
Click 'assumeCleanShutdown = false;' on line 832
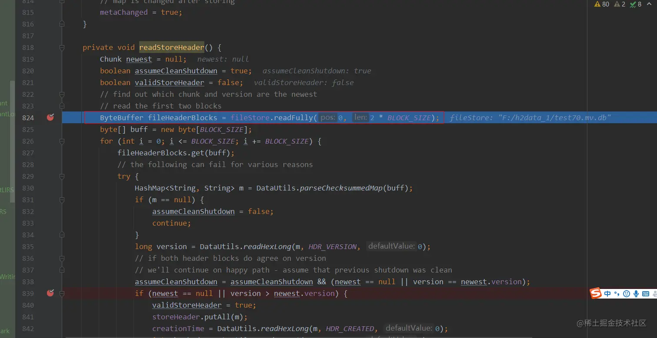pos(213,211)
